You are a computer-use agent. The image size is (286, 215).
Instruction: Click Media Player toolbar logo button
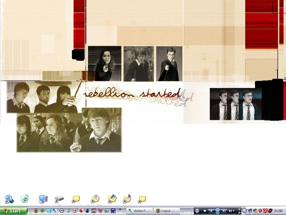point(197,211)
